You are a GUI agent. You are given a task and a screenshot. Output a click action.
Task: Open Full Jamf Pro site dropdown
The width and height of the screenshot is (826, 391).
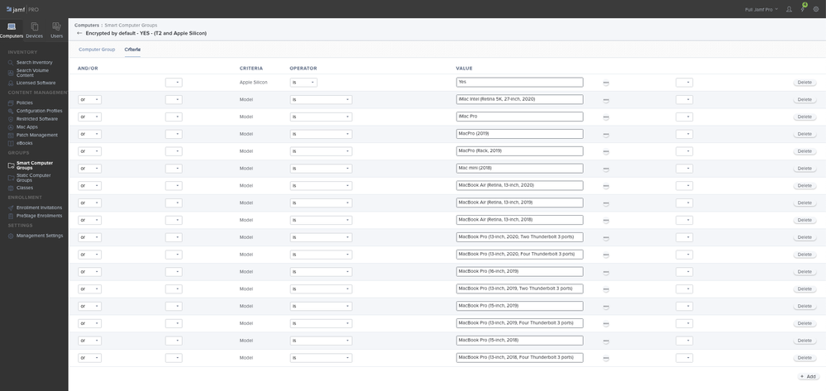pyautogui.click(x=762, y=9)
